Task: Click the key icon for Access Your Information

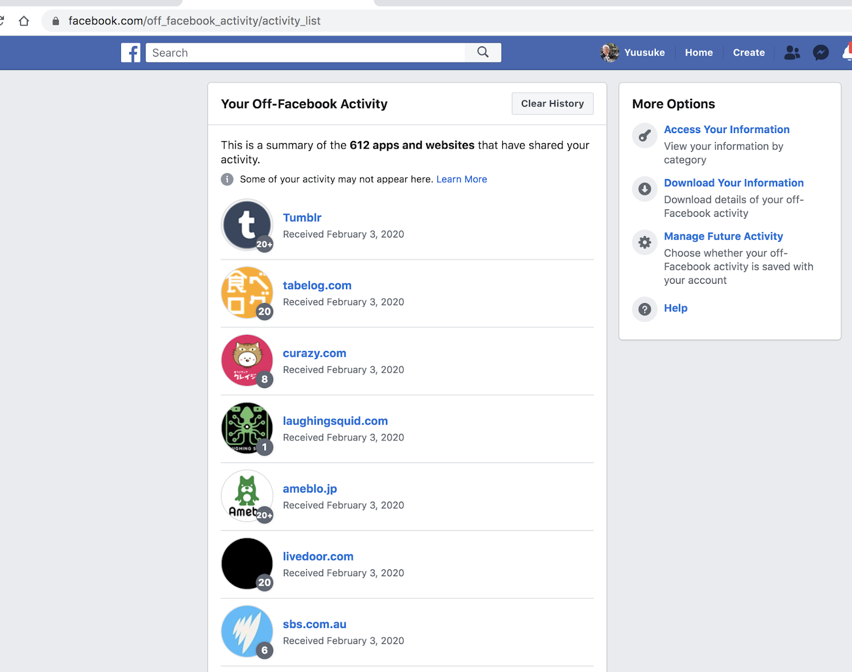Action: point(644,136)
